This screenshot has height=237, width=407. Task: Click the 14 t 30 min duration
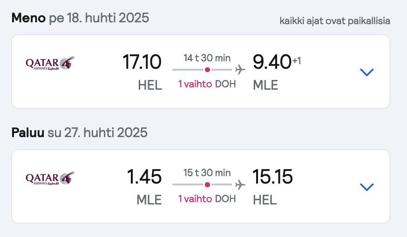pyautogui.click(x=207, y=58)
